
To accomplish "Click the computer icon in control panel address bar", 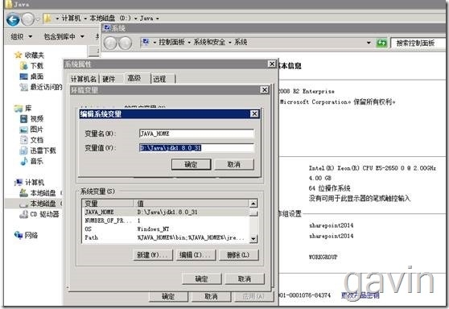I will tap(146, 43).
